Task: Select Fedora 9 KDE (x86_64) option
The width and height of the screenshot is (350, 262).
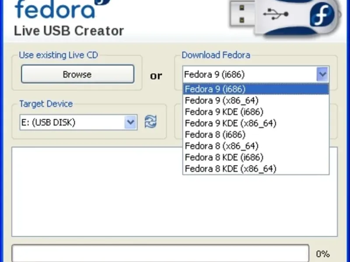Action: click(256, 123)
